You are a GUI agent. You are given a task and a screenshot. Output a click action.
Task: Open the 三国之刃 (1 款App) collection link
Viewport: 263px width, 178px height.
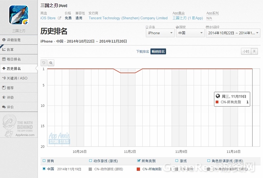tap(188, 18)
